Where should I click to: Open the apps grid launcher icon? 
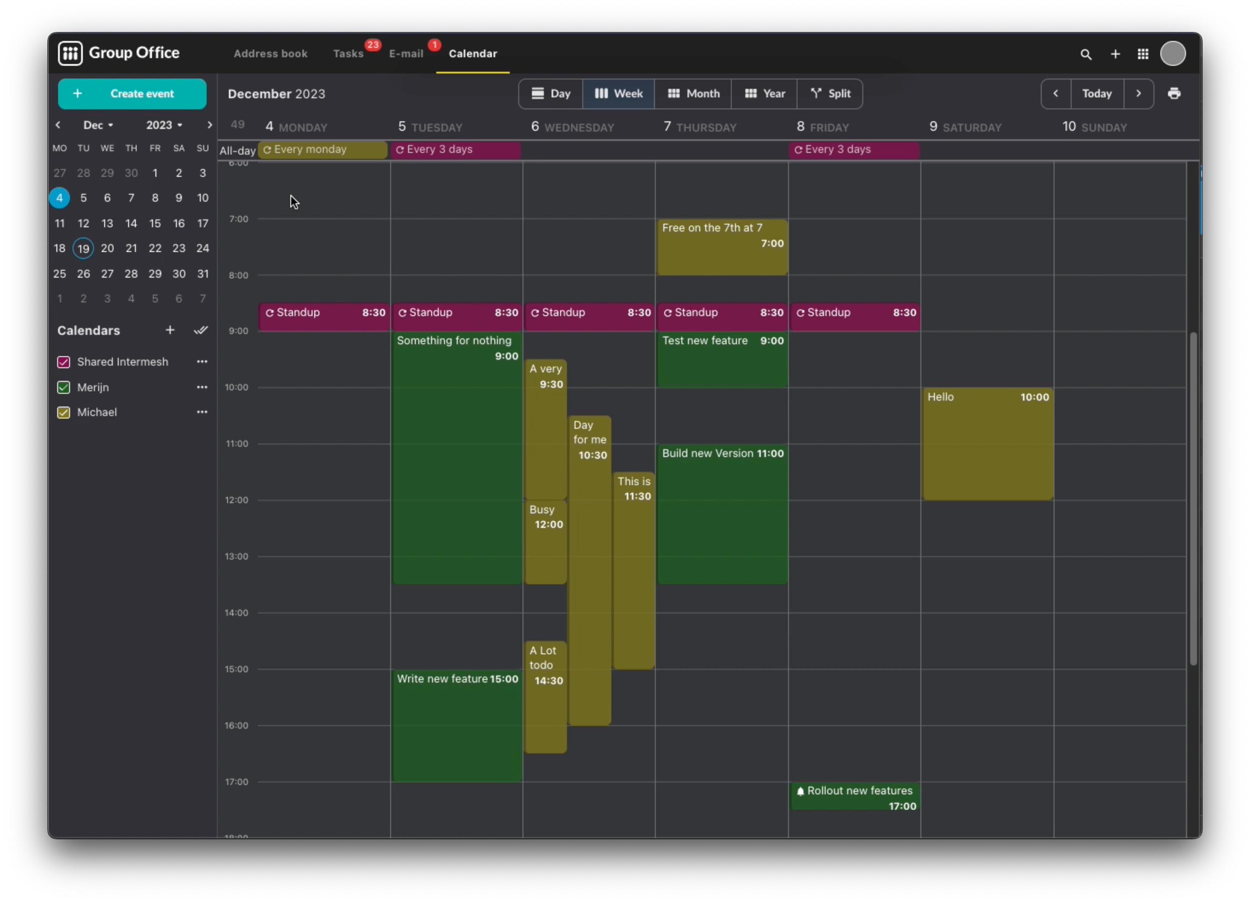(1142, 54)
